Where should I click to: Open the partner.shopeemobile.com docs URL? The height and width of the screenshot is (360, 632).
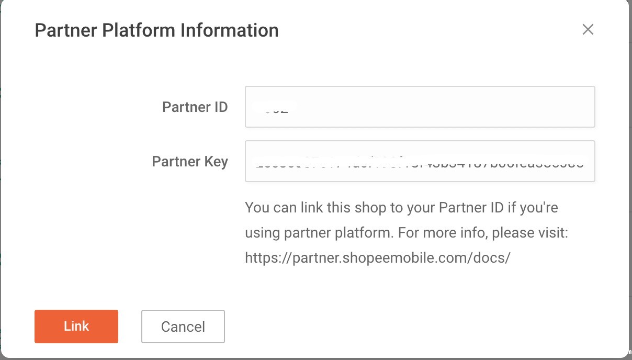pyautogui.click(x=377, y=258)
